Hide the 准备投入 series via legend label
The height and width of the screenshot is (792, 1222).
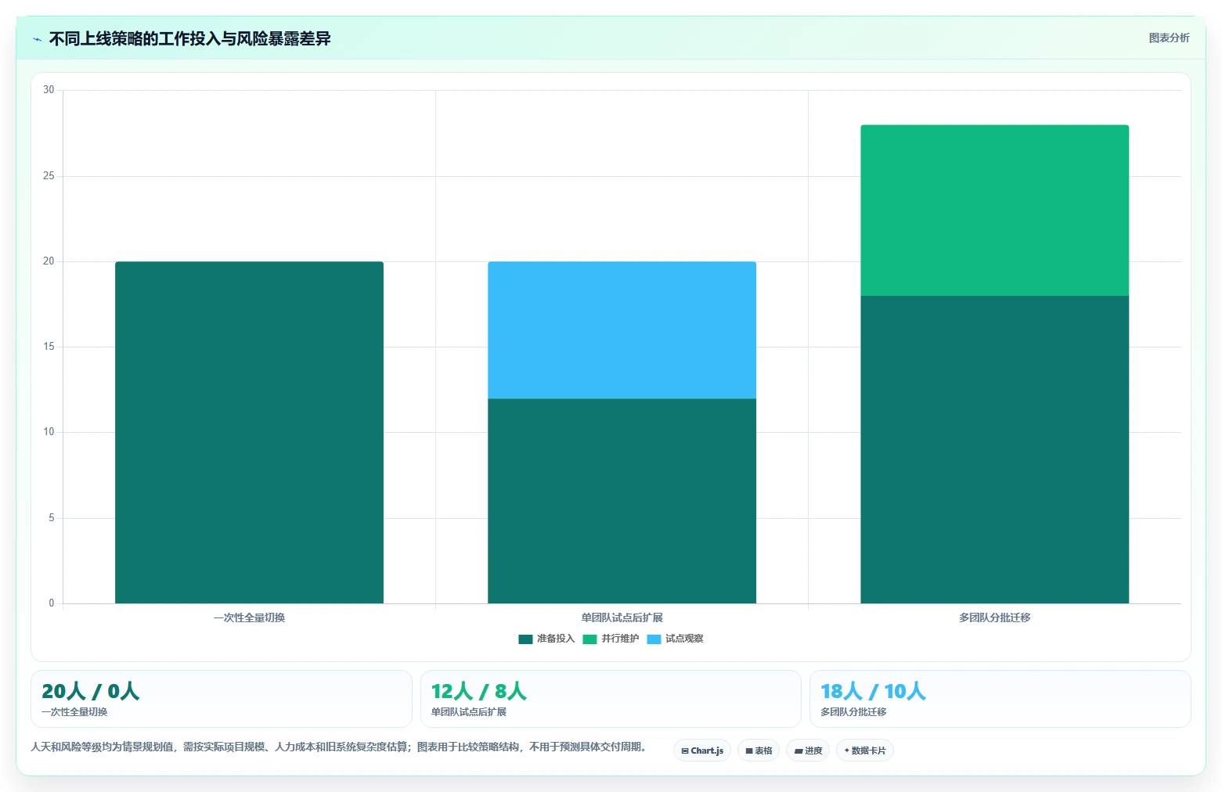pos(556,639)
